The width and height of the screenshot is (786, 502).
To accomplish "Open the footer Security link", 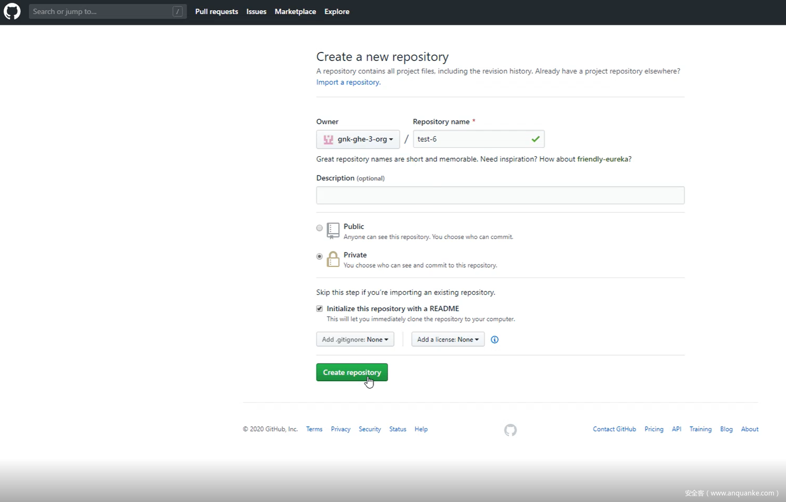I will pyautogui.click(x=370, y=429).
